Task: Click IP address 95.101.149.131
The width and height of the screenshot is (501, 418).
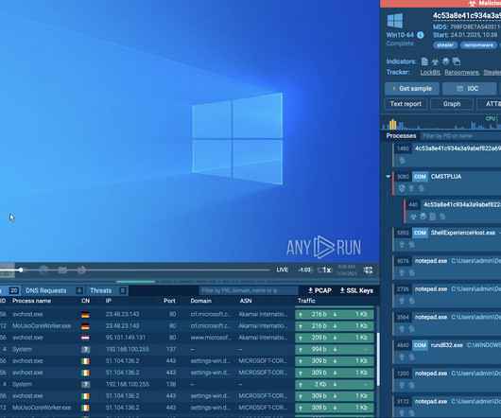Action: pyautogui.click(x=126, y=338)
